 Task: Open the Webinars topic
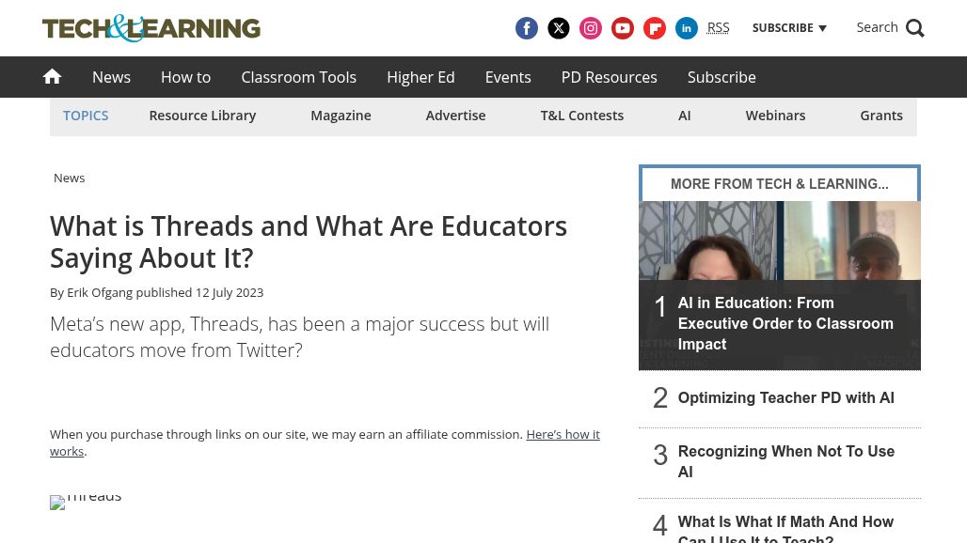click(775, 116)
